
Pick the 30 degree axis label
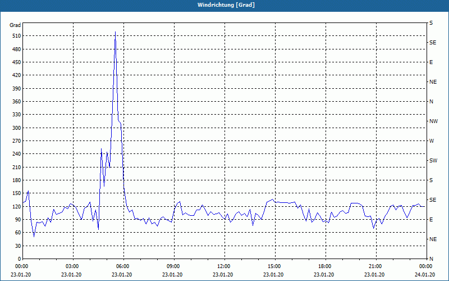[18, 246]
